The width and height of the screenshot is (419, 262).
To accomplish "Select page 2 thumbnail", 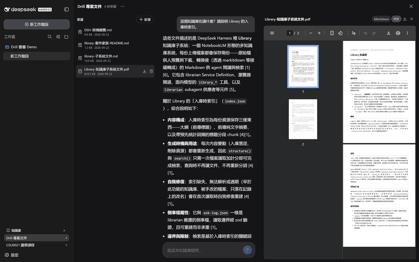I will [x=303, y=119].
